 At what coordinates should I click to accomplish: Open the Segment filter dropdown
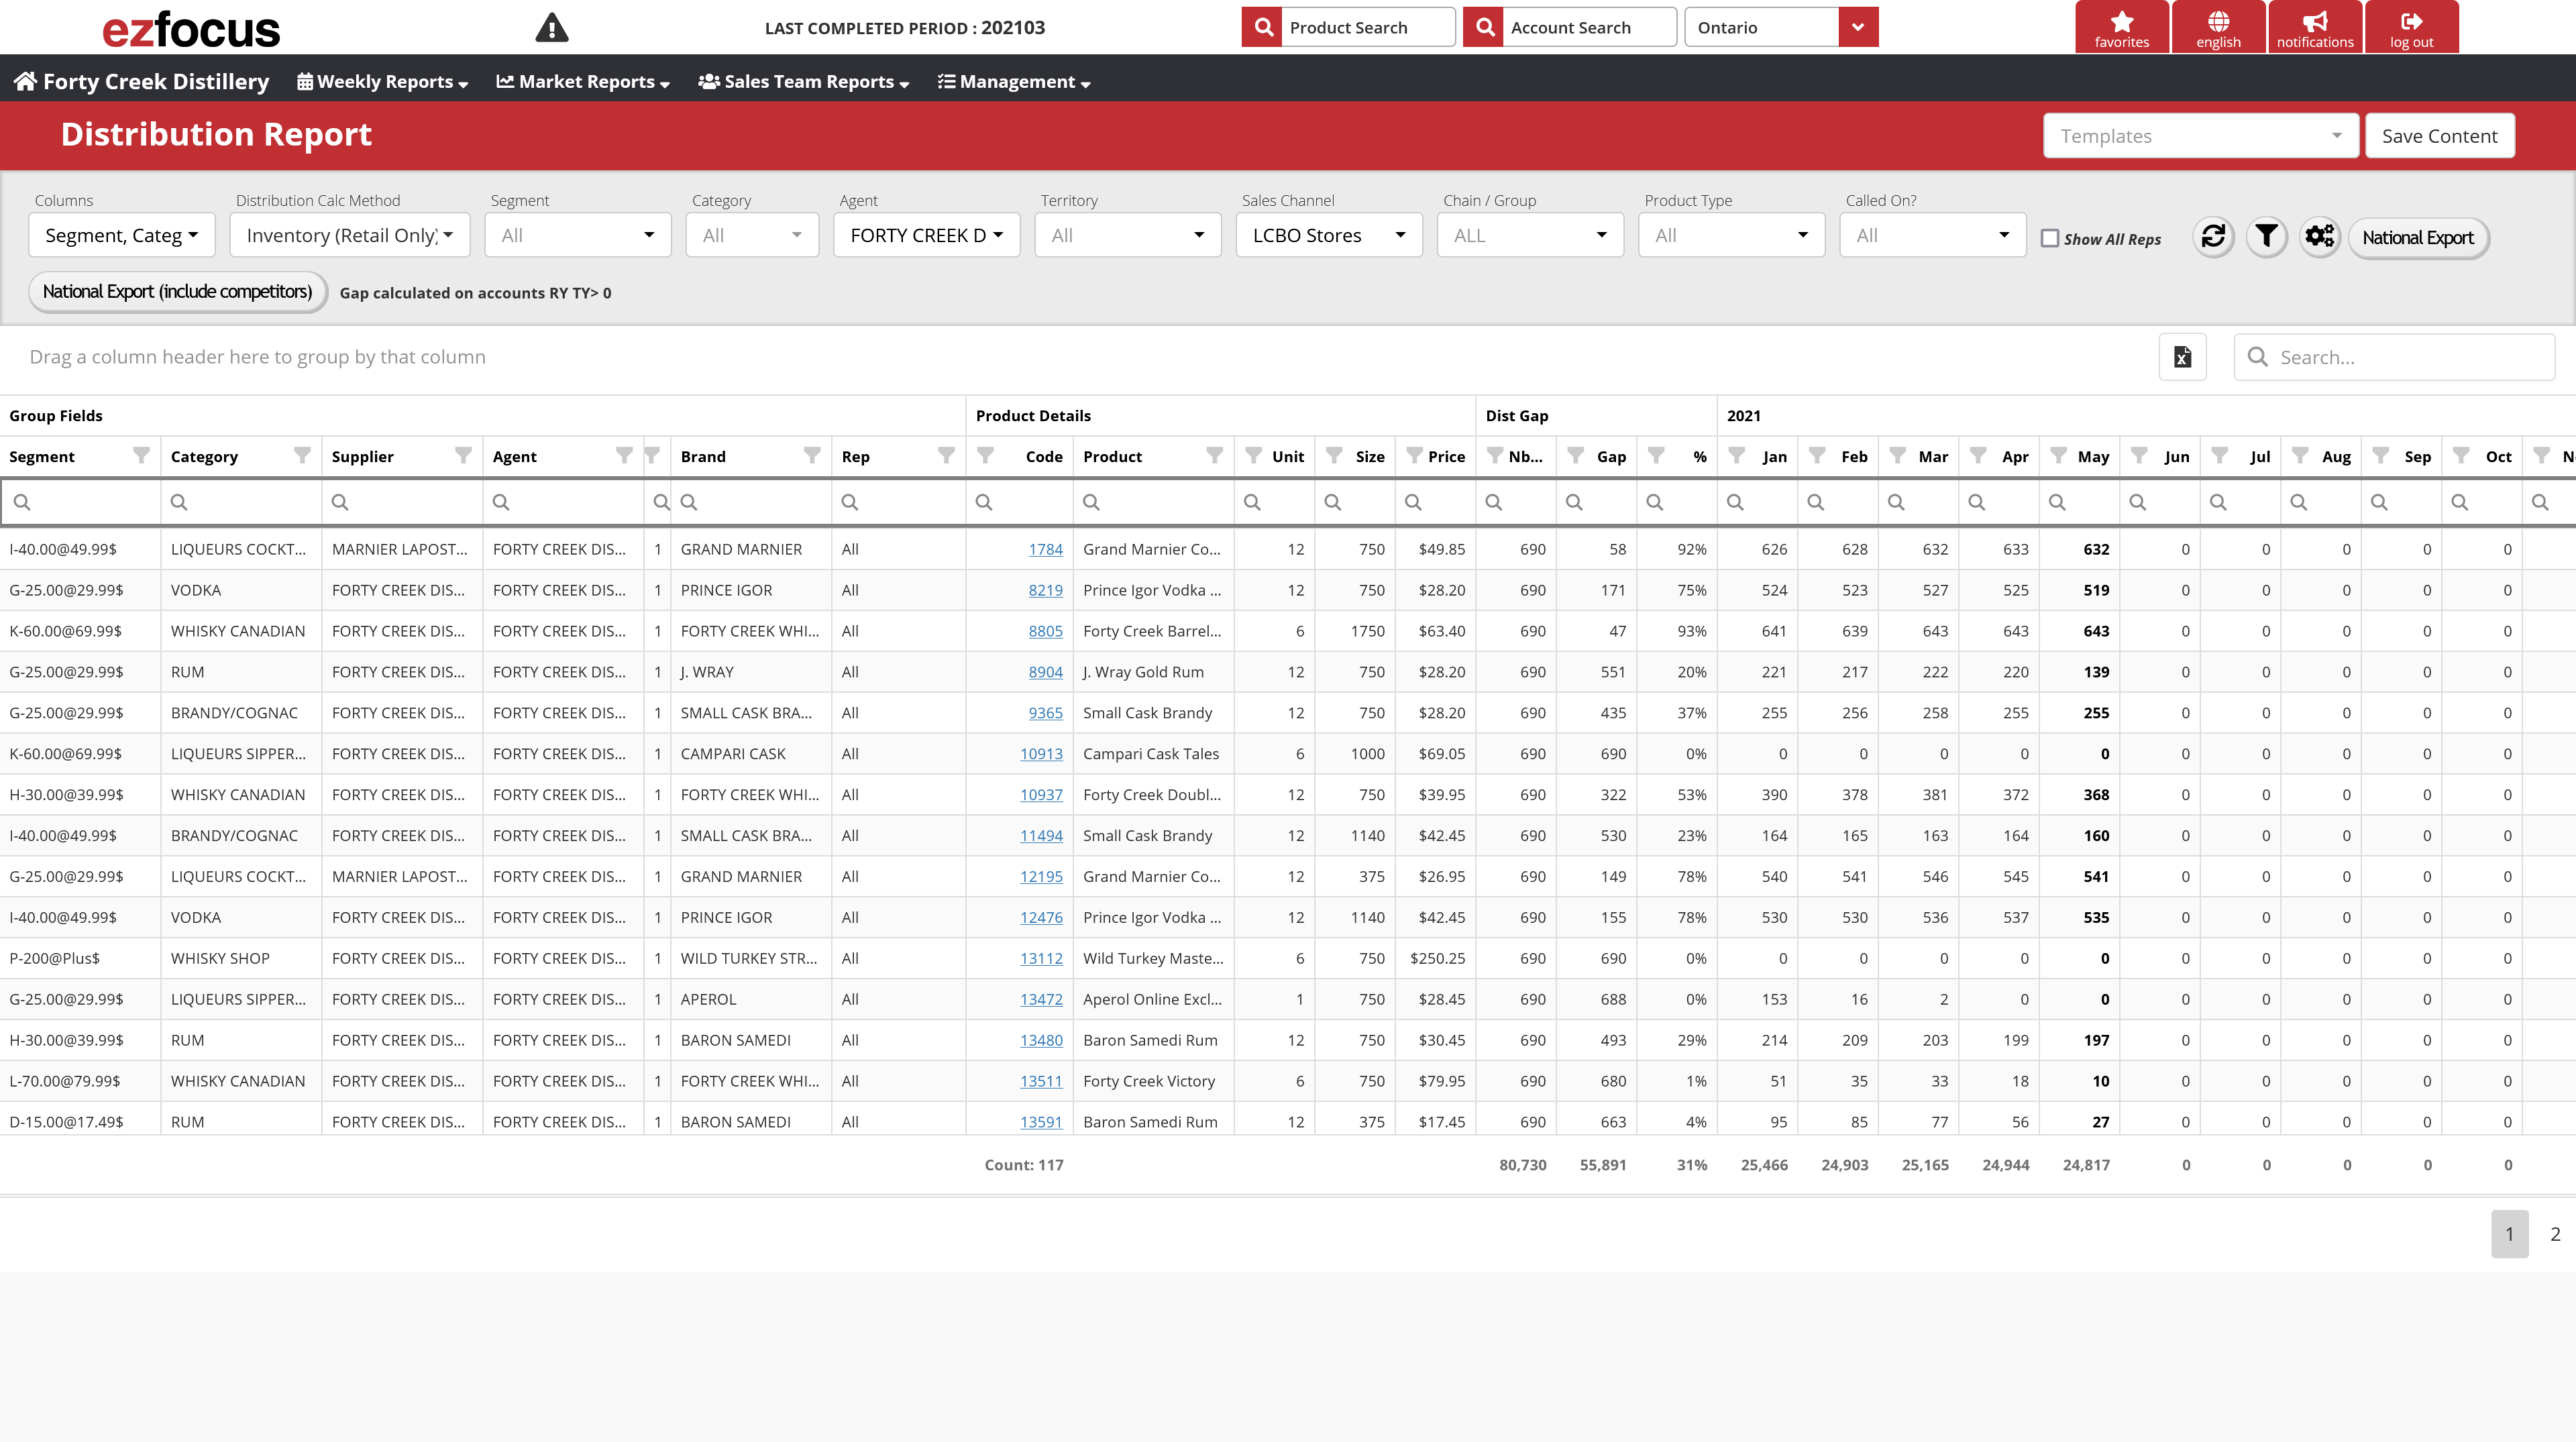click(578, 235)
